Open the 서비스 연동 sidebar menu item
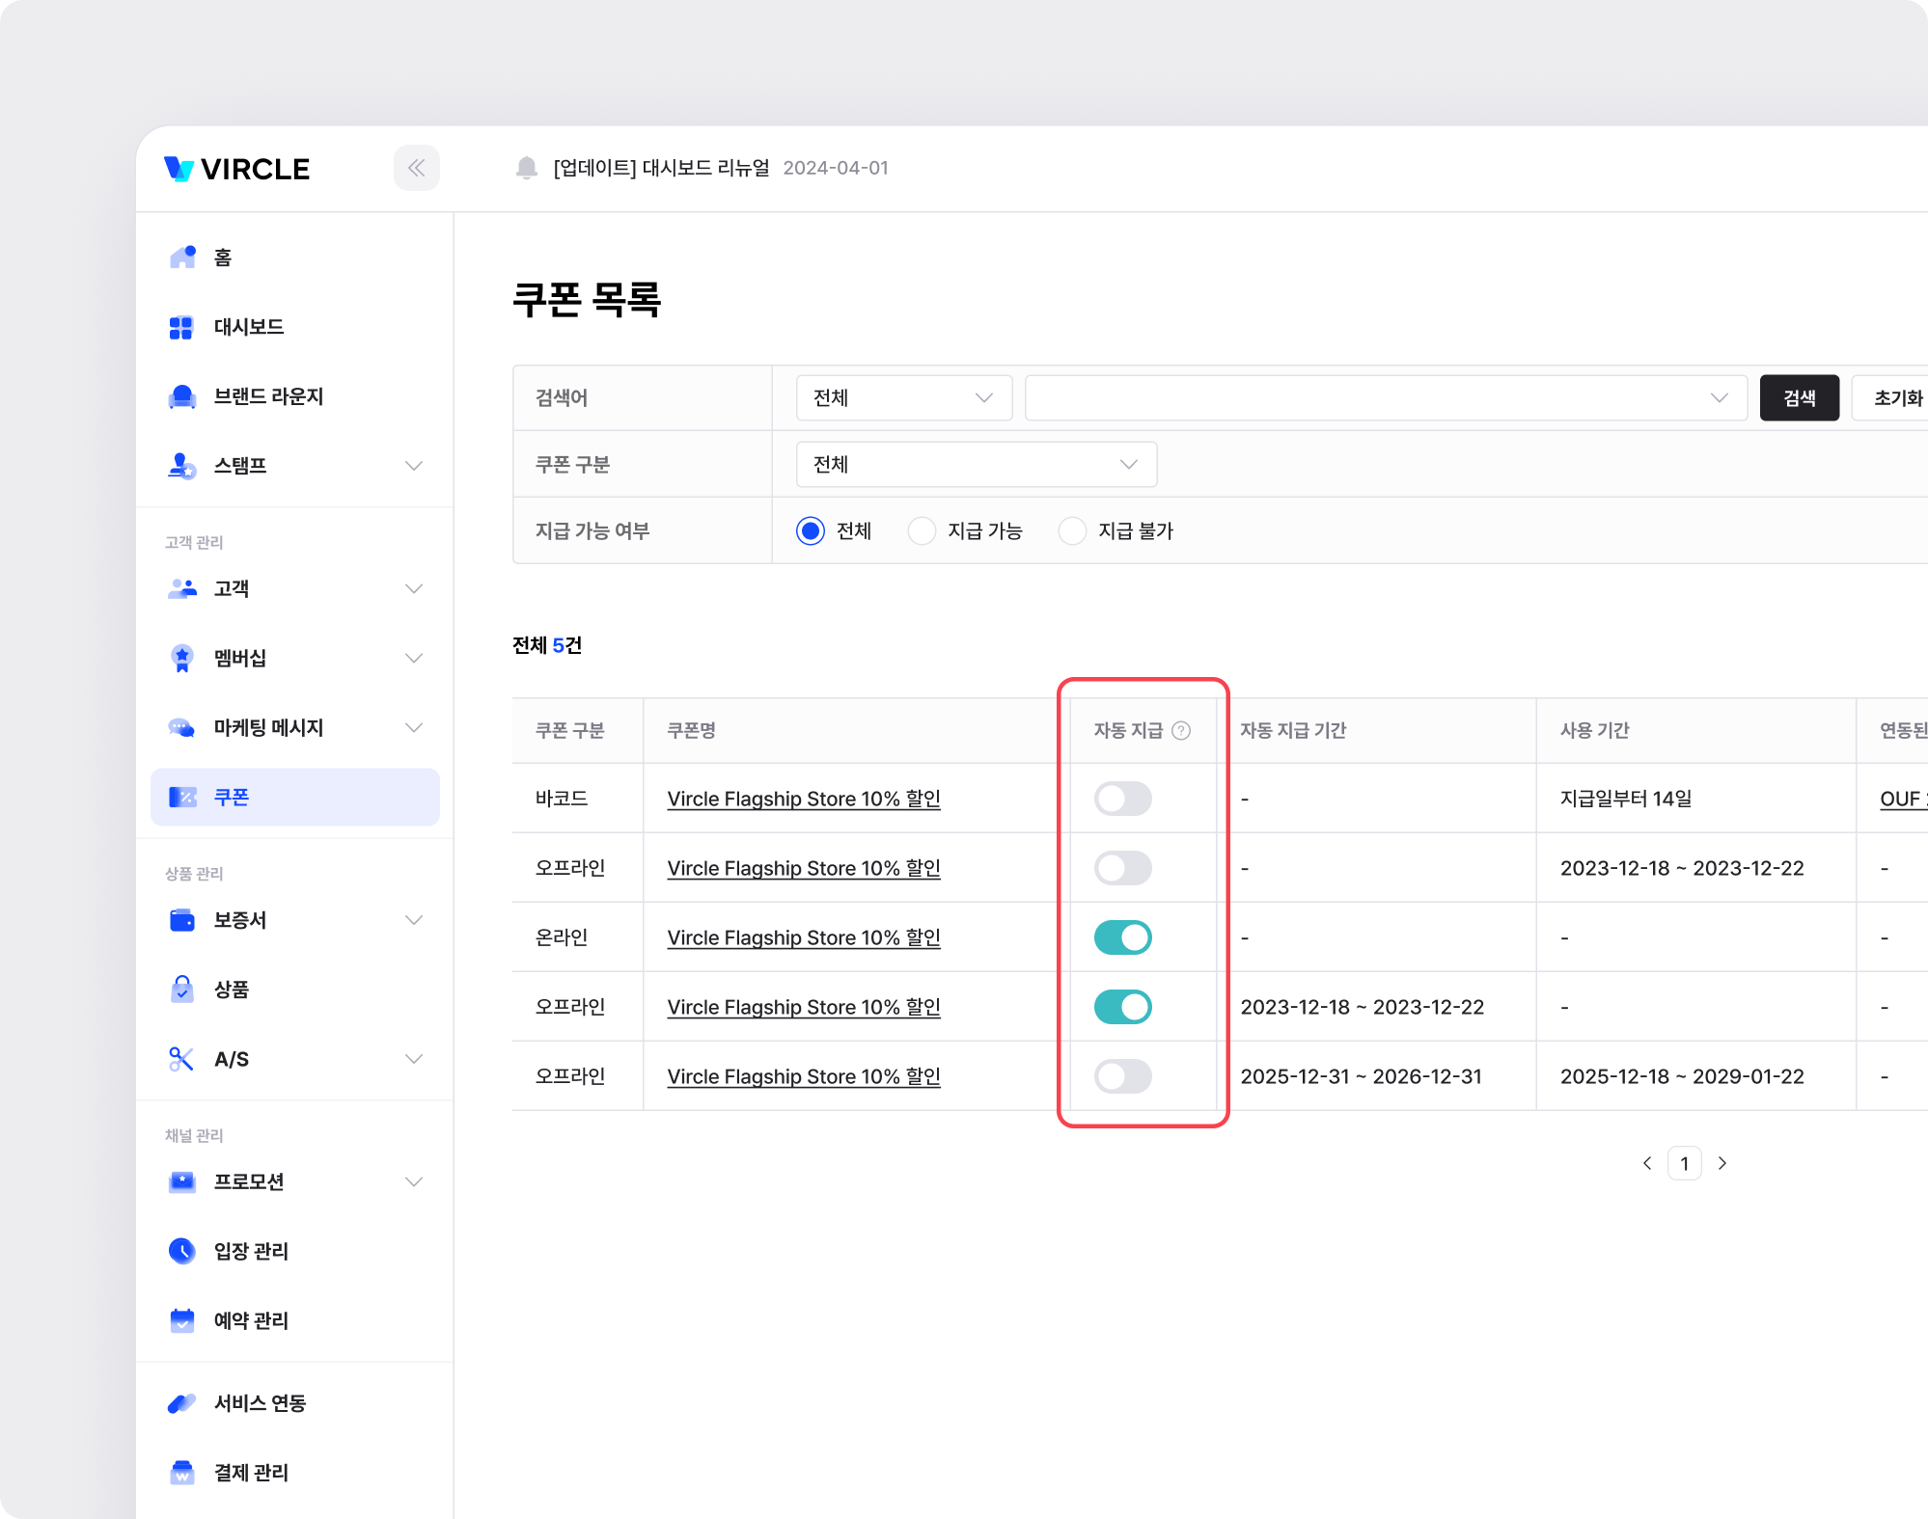The width and height of the screenshot is (1928, 1519). [260, 1403]
